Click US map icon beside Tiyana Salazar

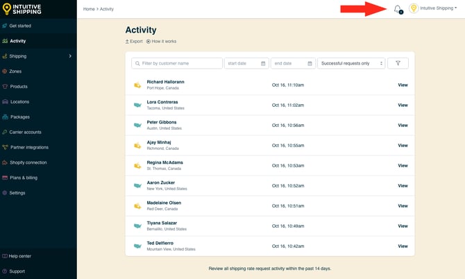tap(137, 226)
